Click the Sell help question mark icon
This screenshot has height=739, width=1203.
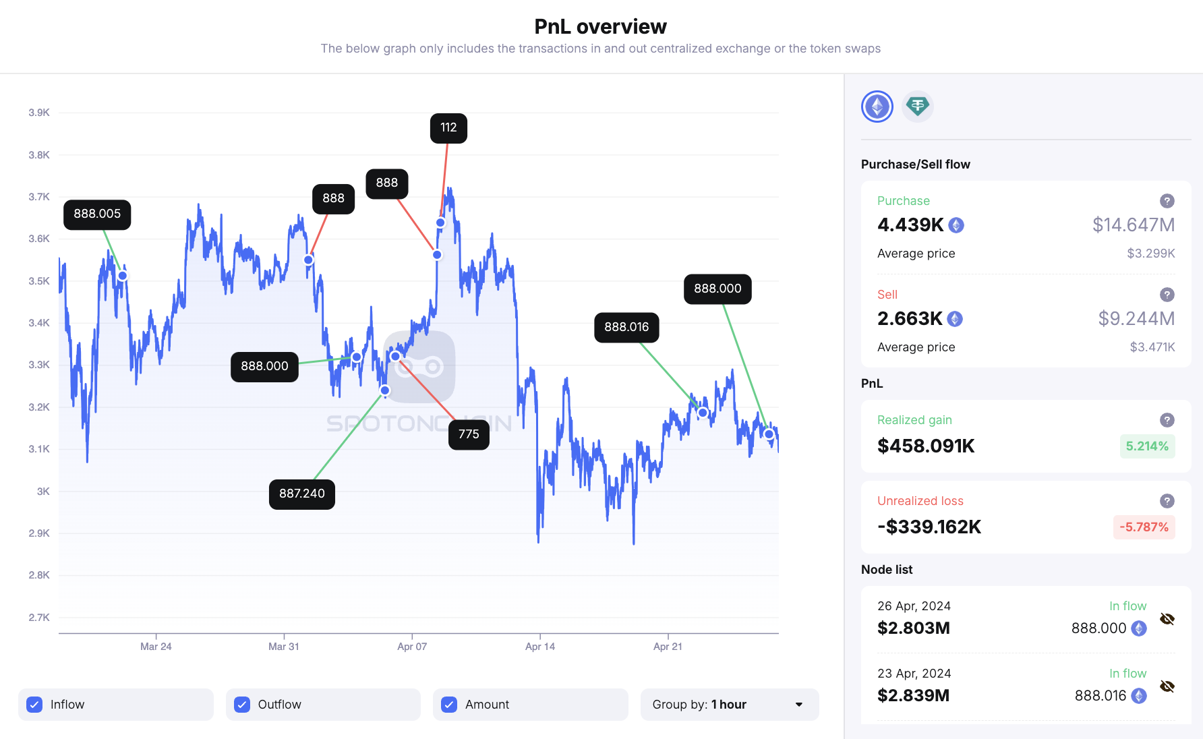(x=1167, y=295)
